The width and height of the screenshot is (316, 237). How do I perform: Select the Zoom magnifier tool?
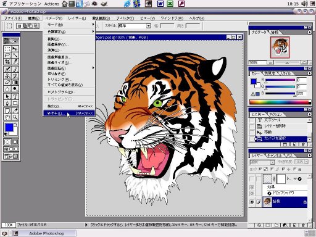pyautogui.click(x=15, y=117)
